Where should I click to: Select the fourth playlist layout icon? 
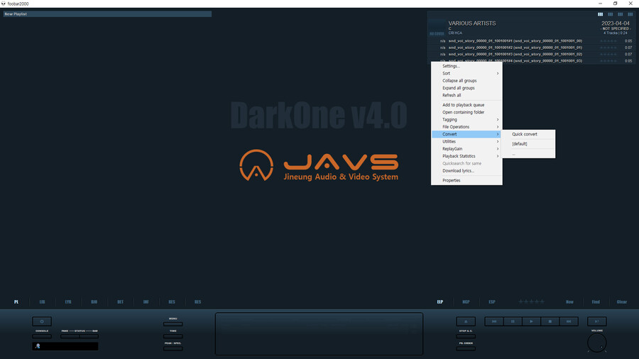pyautogui.click(x=630, y=14)
